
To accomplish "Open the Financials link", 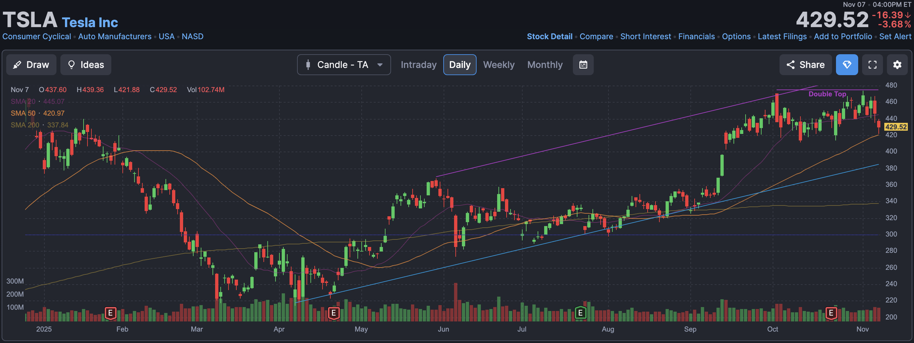I will tap(696, 37).
